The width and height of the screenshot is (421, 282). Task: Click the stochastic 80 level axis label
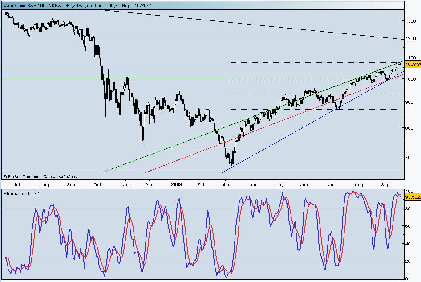coord(408,209)
